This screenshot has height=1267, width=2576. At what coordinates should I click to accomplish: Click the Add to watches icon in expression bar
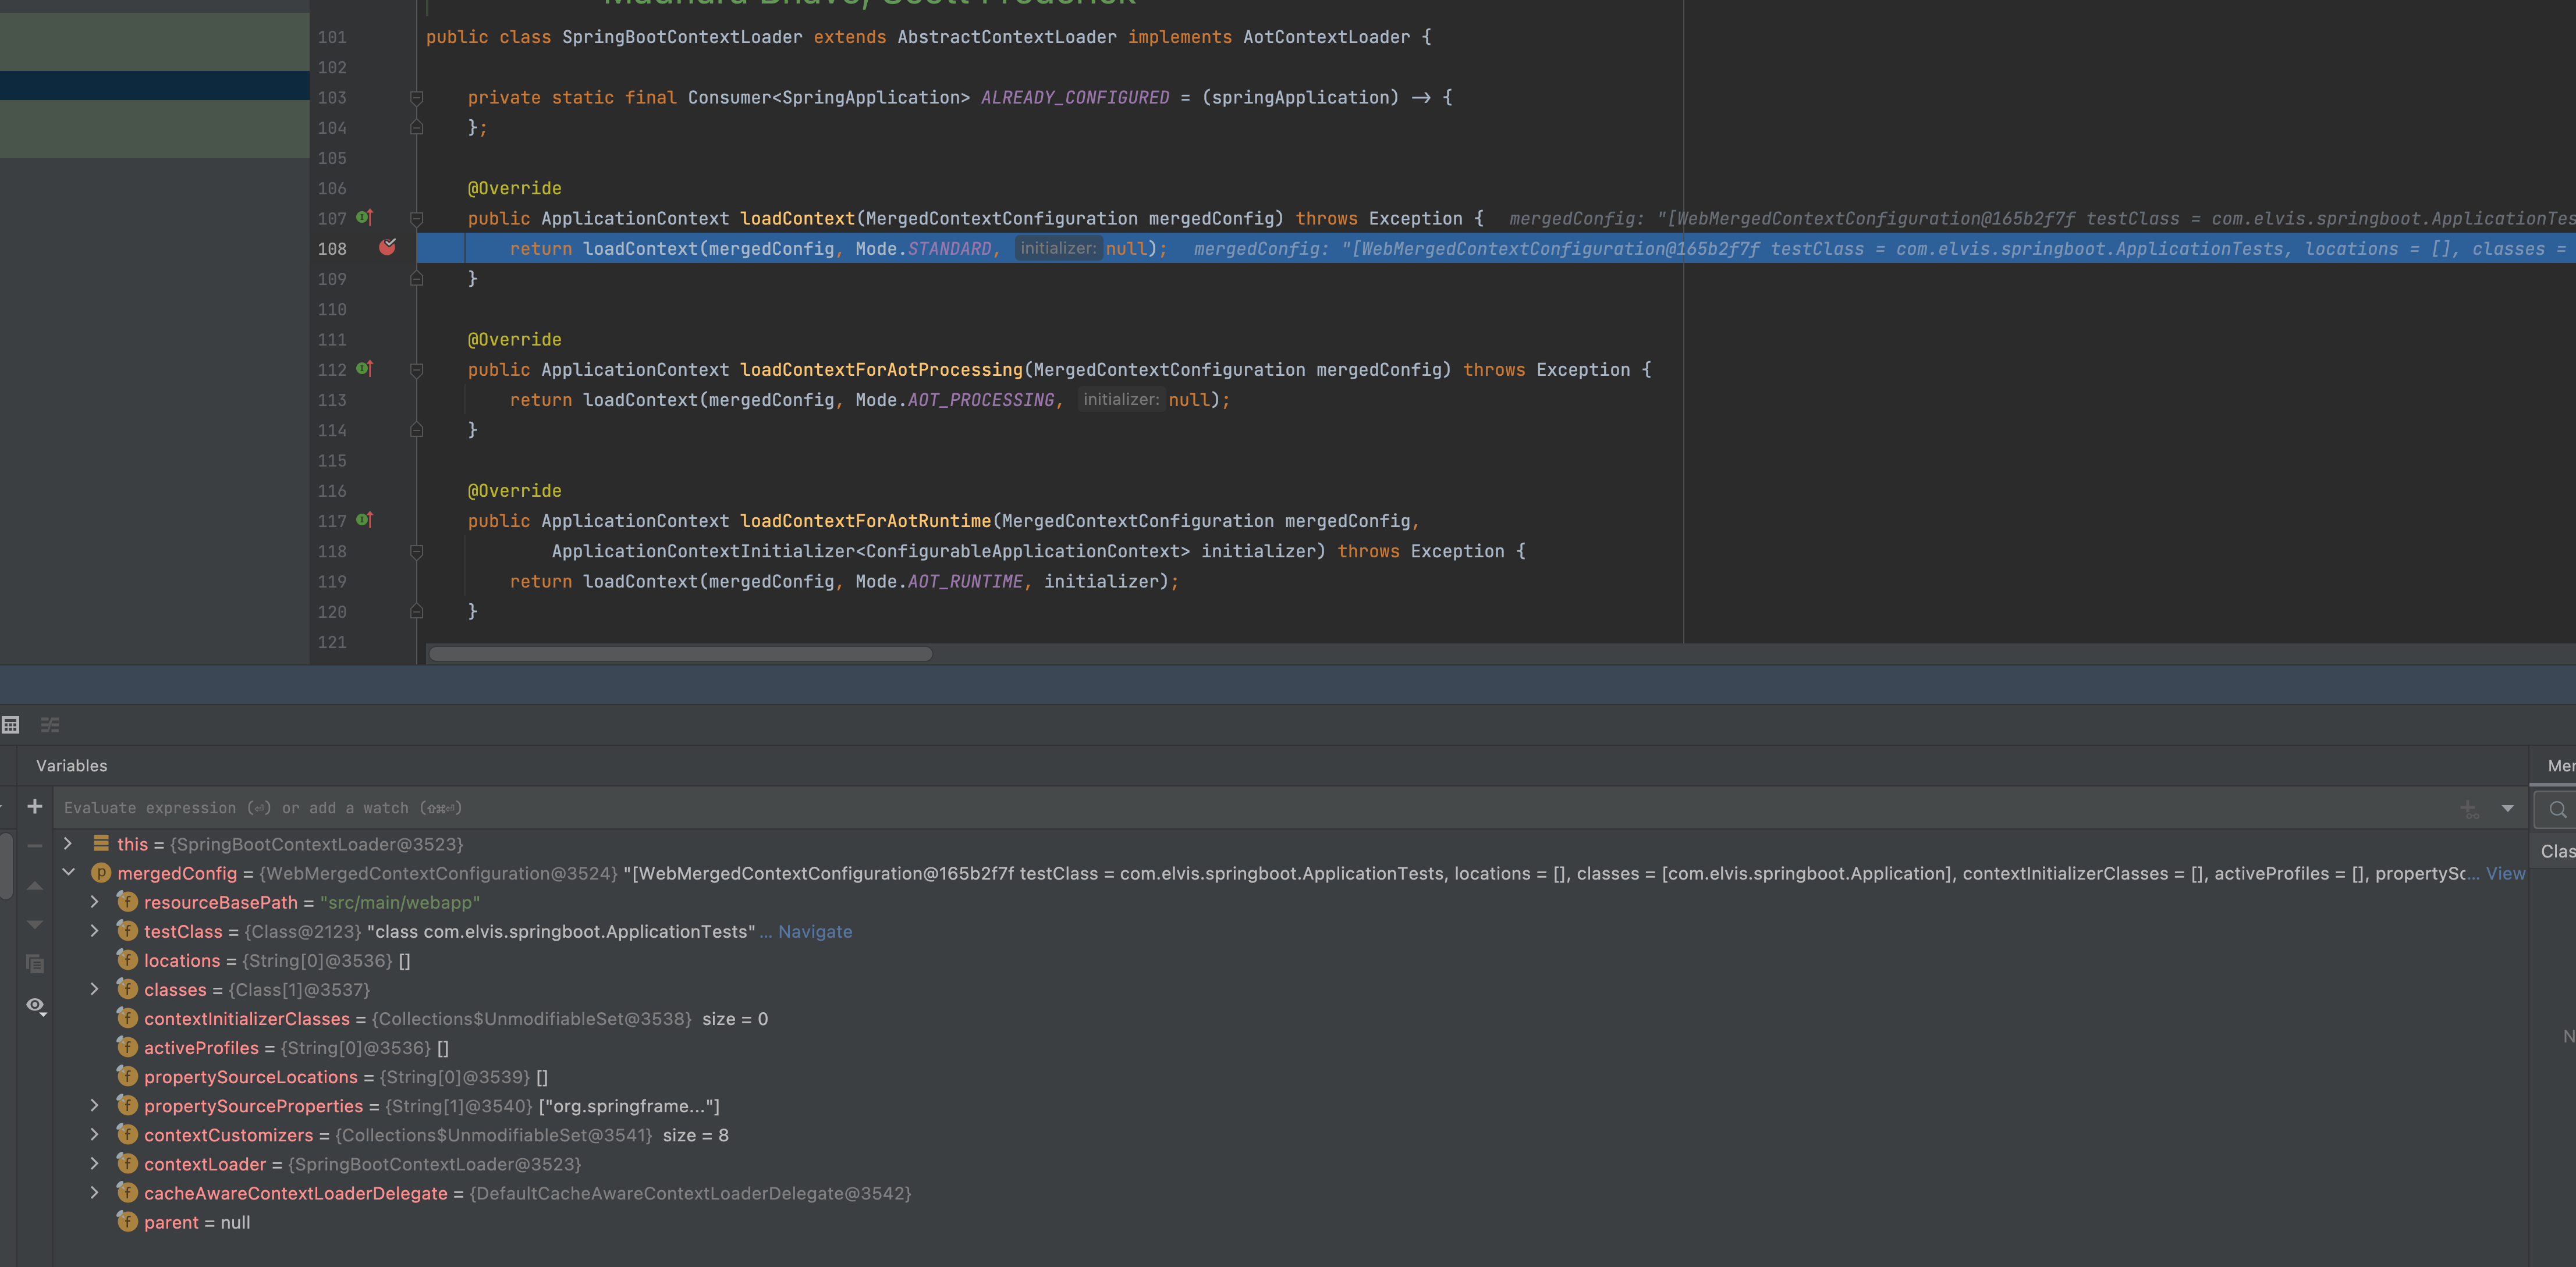(2470, 809)
